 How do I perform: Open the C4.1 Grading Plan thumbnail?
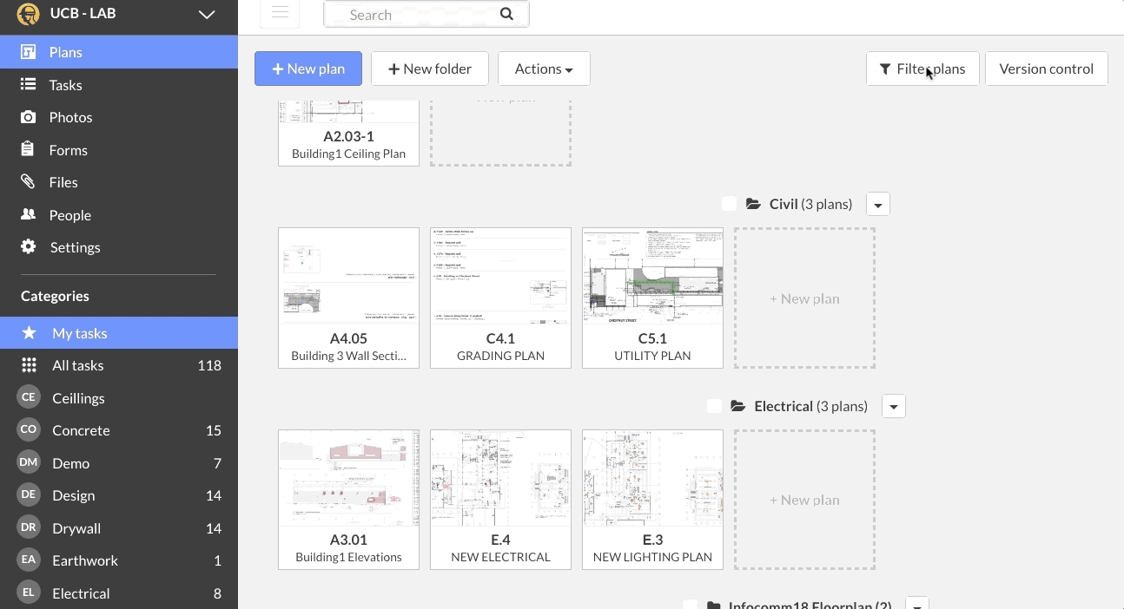[x=500, y=276]
